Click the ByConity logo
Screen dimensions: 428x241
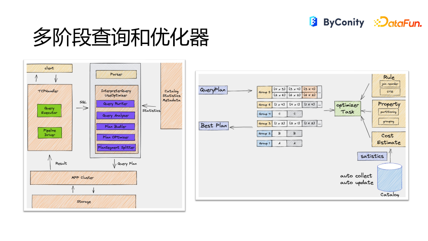click(x=336, y=22)
